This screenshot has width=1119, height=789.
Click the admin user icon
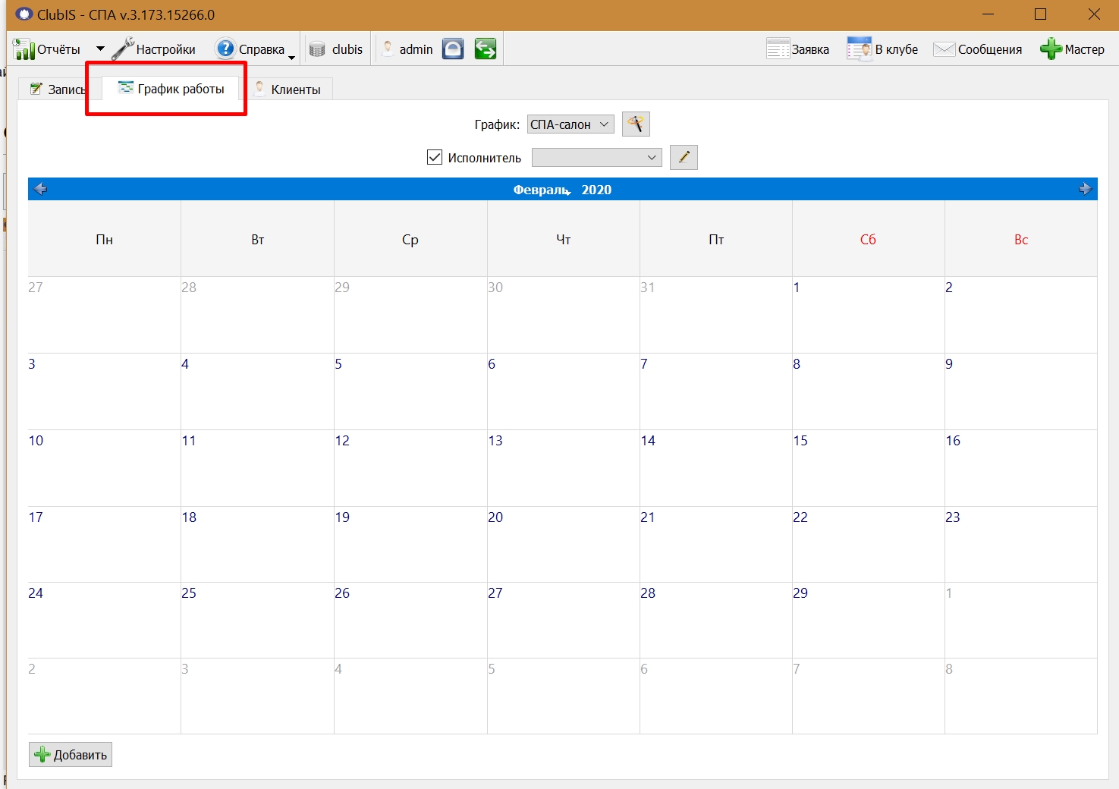(x=388, y=49)
